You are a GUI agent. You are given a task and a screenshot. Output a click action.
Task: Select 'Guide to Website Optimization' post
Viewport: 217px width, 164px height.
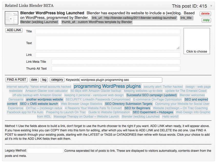(109, 112)
